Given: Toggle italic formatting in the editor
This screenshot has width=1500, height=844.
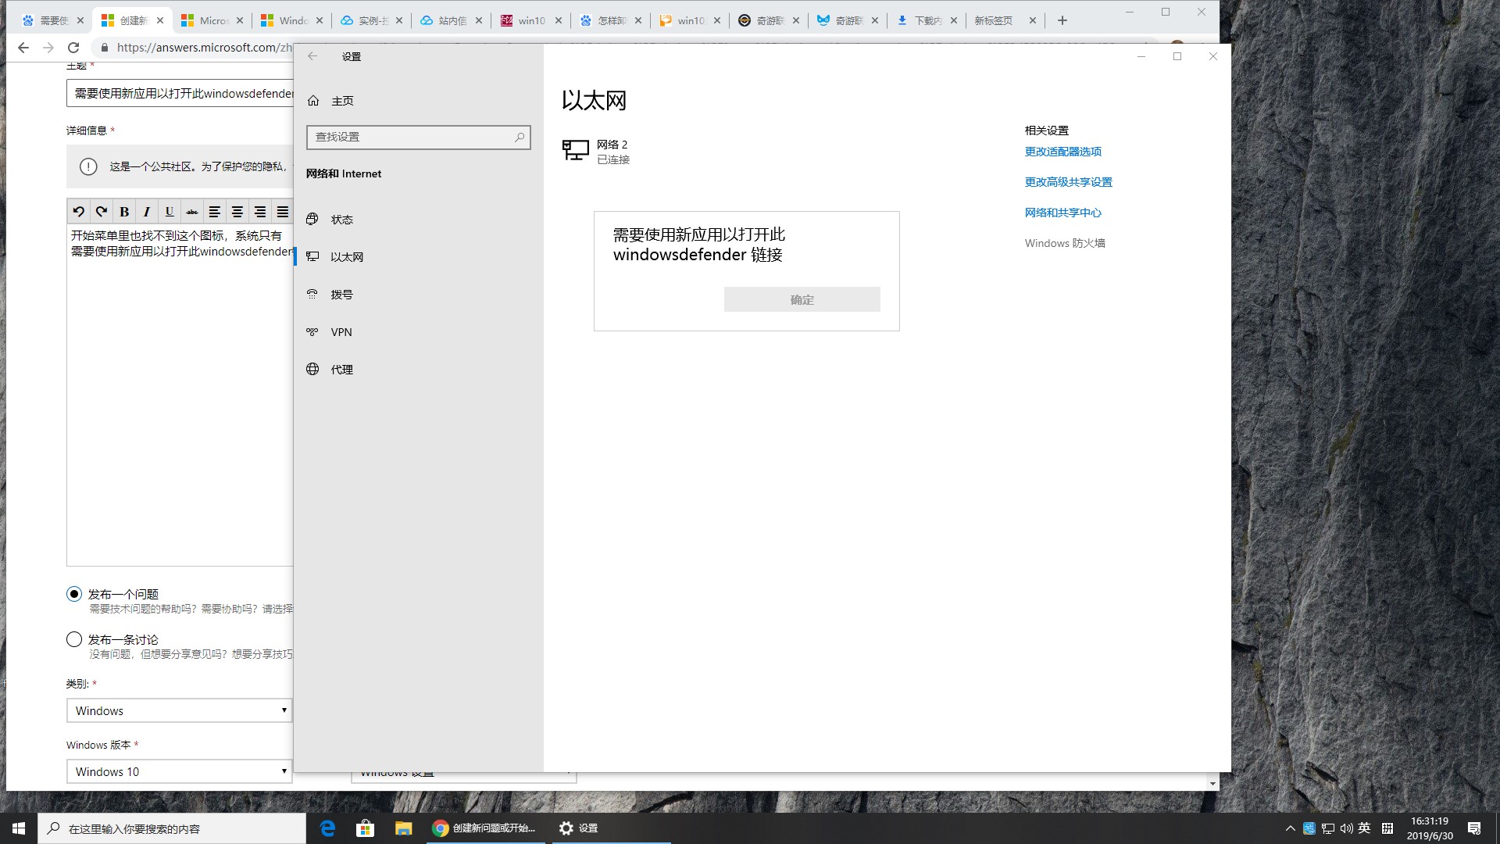Looking at the screenshot, I should 146,211.
